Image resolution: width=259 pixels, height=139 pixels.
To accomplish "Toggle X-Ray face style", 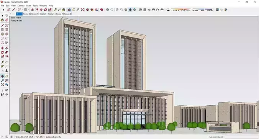I will pyautogui.click(x=107, y=10).
